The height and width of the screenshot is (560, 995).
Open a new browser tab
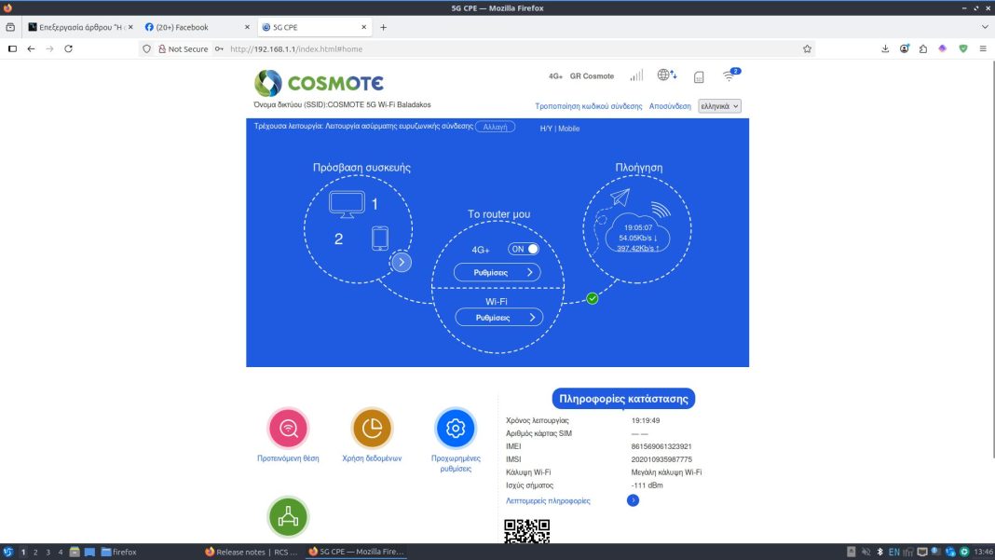pyautogui.click(x=383, y=27)
